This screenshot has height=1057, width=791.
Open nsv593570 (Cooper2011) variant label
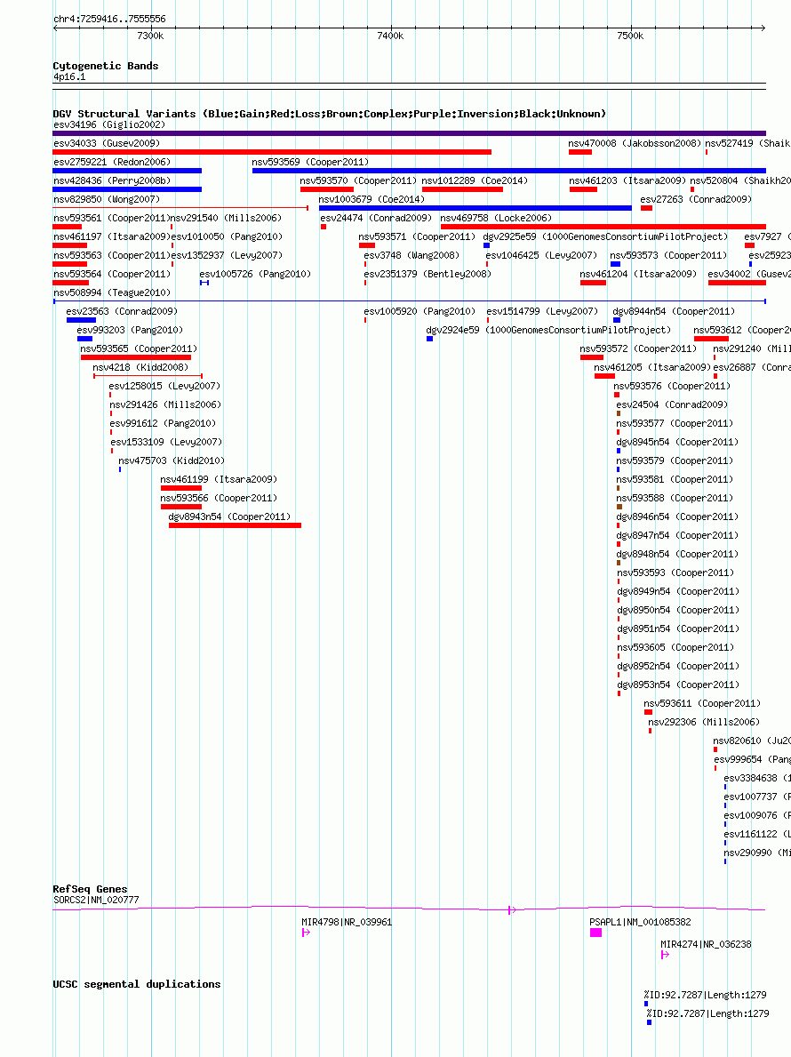[x=358, y=181]
